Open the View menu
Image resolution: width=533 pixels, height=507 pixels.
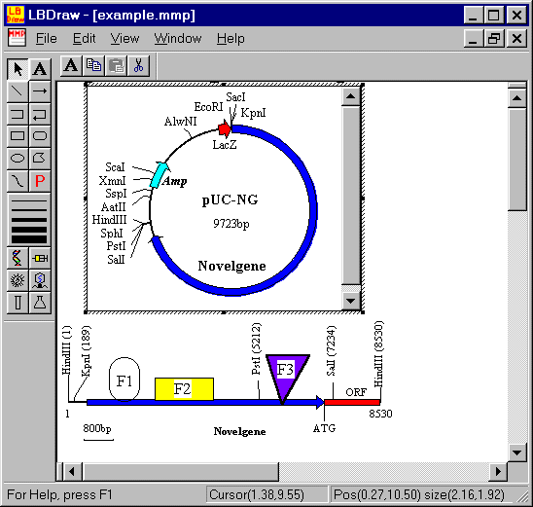[124, 38]
